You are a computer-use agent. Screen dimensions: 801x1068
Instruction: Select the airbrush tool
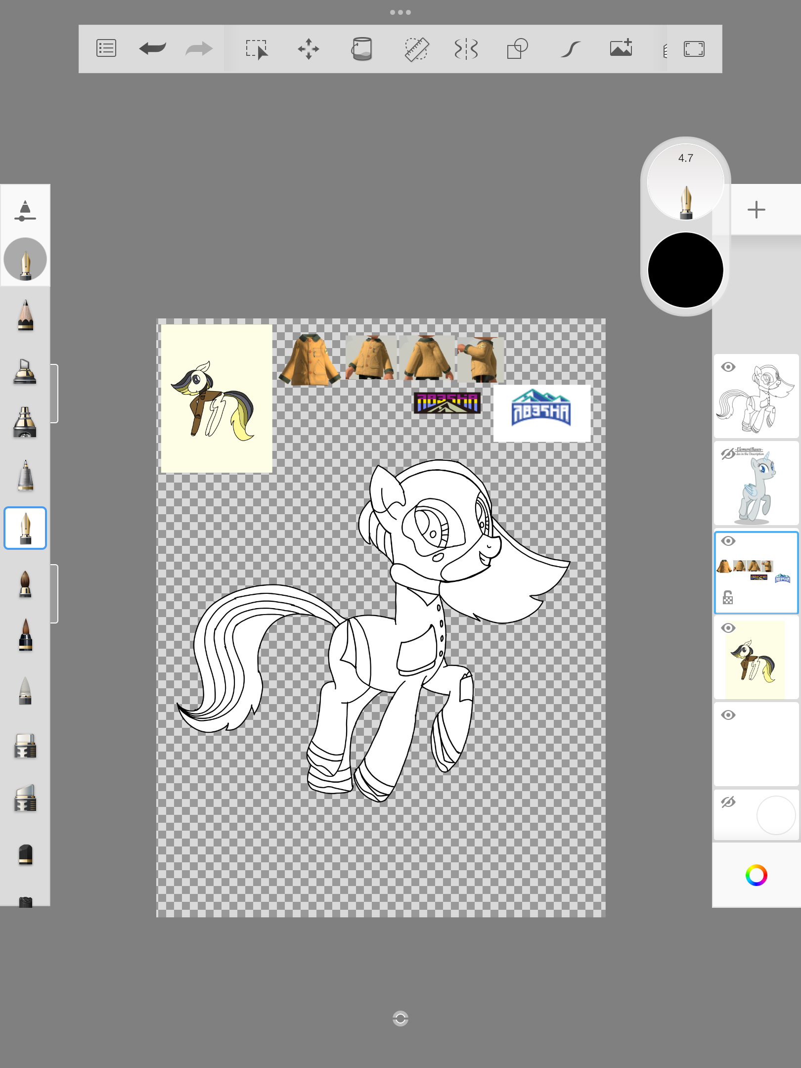pos(25,422)
